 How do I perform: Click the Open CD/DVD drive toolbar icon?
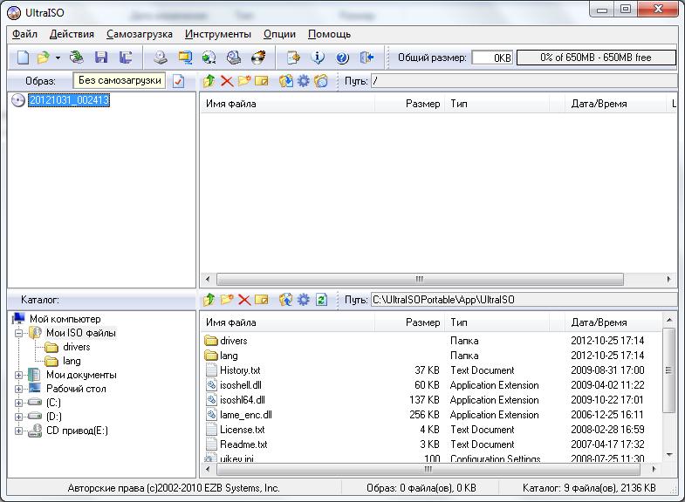pos(77,58)
